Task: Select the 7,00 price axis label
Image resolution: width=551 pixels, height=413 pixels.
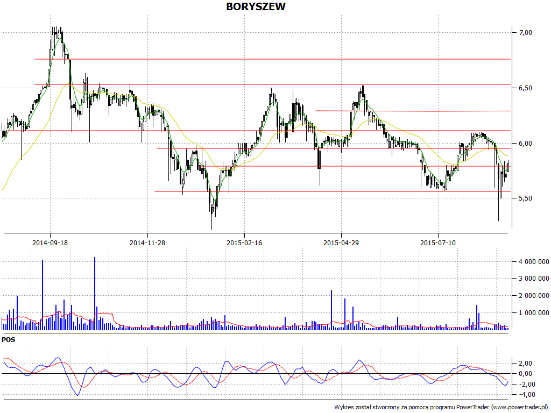Action: (525, 33)
